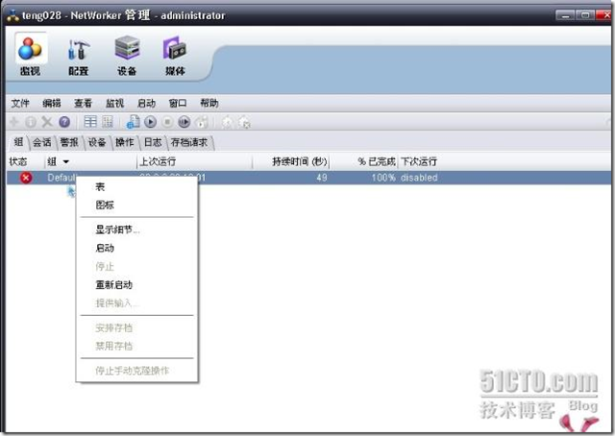Switch to the 设备 (Devices) view icon
This screenshot has width=615, height=436.
point(126,55)
